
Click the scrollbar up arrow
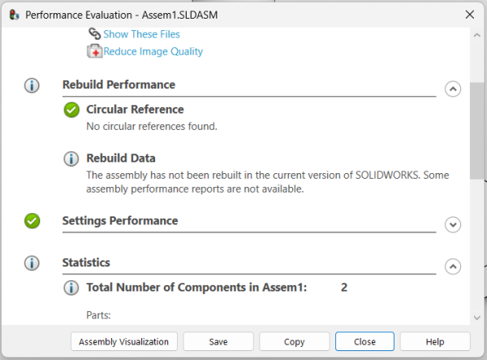[477, 36]
